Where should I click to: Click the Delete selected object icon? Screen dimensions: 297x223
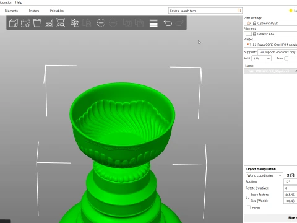tap(25, 23)
